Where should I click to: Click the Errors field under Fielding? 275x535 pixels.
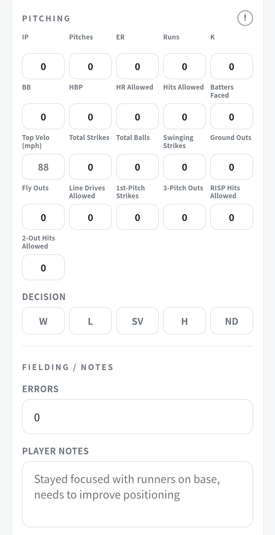[x=137, y=417]
